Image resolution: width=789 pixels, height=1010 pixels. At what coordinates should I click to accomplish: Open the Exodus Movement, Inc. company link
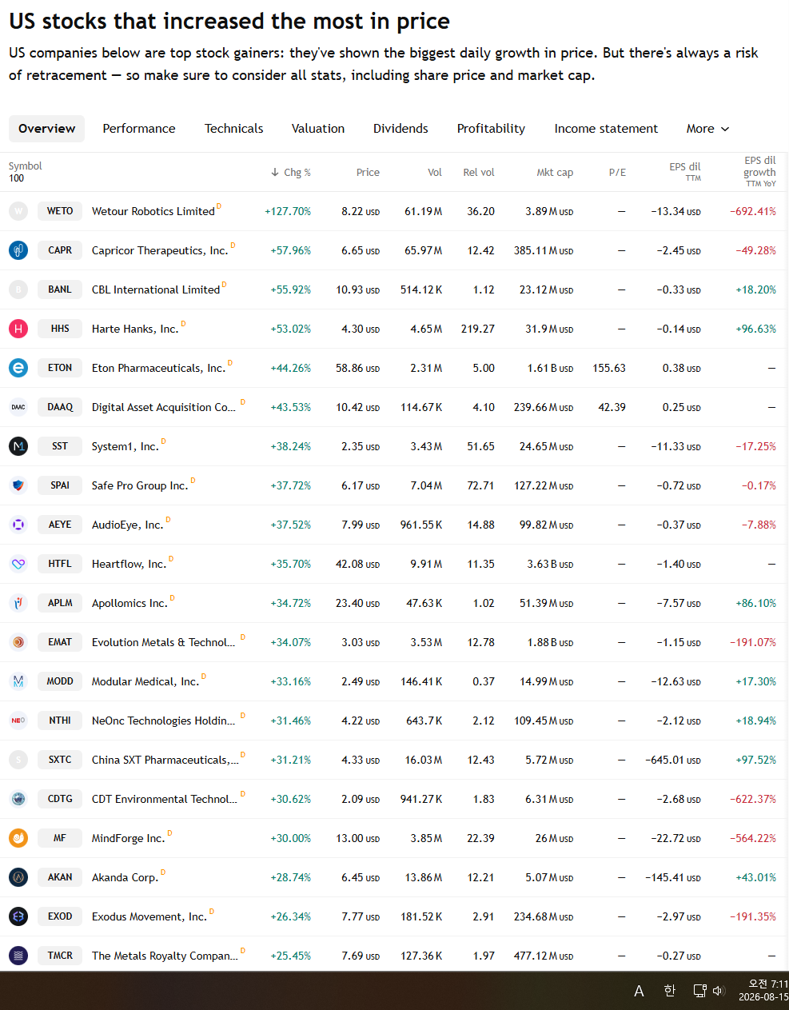149,917
